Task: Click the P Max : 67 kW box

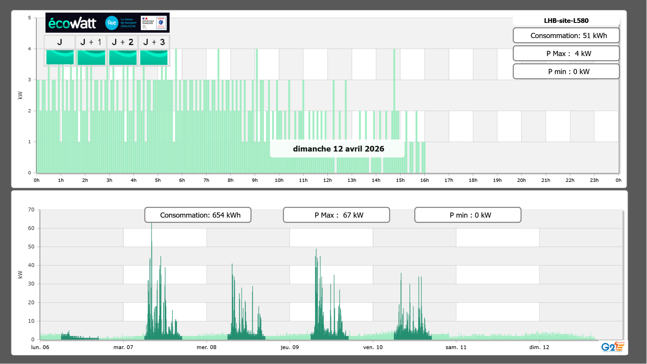Action: click(336, 215)
